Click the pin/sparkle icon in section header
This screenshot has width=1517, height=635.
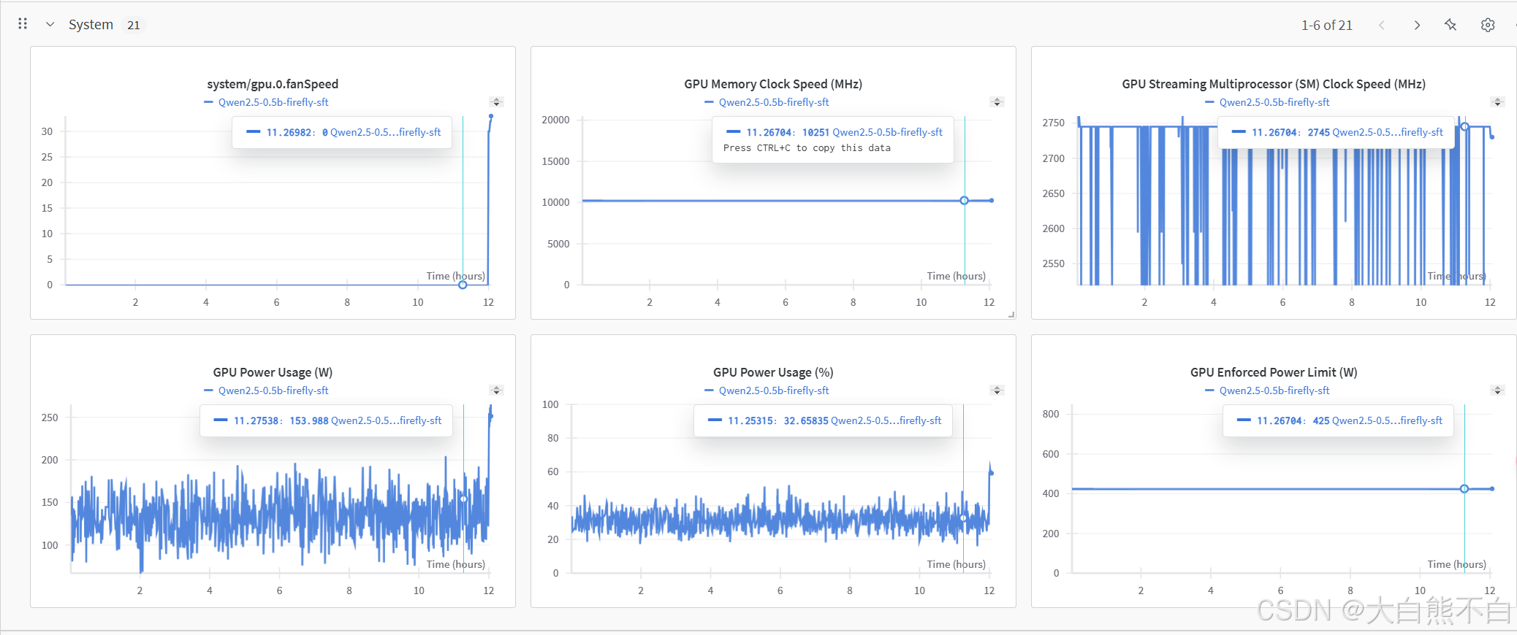point(1451,25)
